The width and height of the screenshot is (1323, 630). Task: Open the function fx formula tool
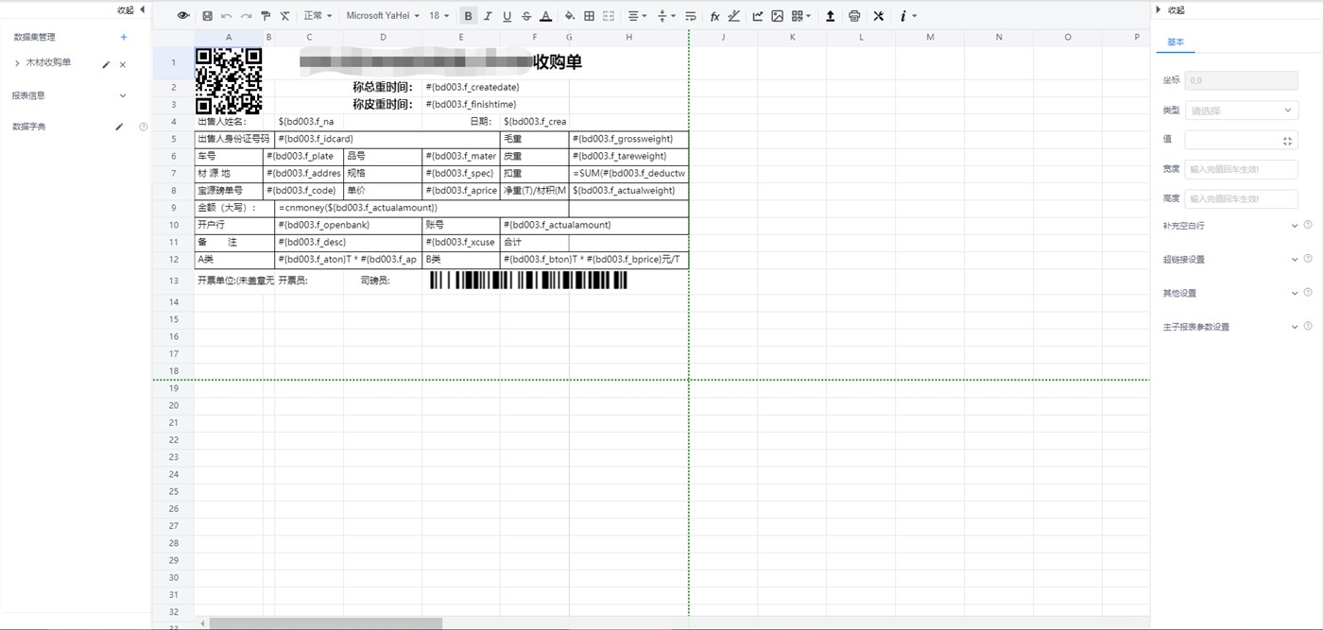point(714,16)
